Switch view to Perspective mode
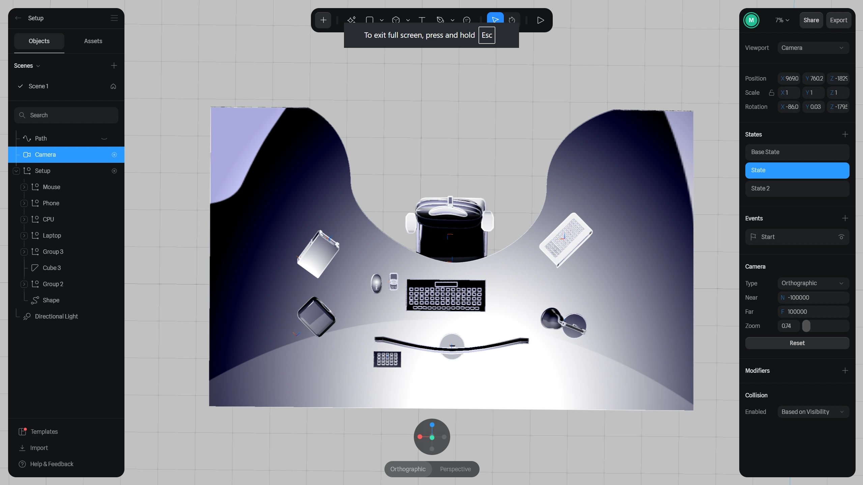The height and width of the screenshot is (485, 863). [x=455, y=469]
